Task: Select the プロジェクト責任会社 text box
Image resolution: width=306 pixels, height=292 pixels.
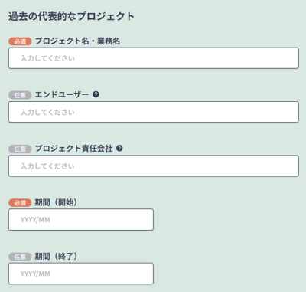Action: coord(154,166)
